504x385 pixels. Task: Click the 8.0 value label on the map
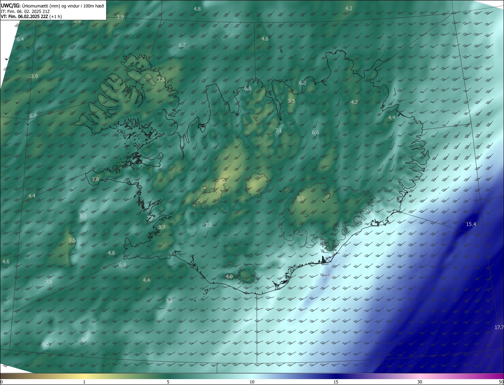pos(83,216)
